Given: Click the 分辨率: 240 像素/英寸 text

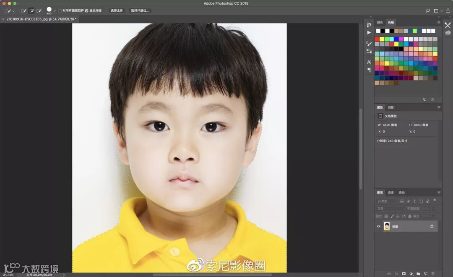Looking at the screenshot, I should point(392,141).
